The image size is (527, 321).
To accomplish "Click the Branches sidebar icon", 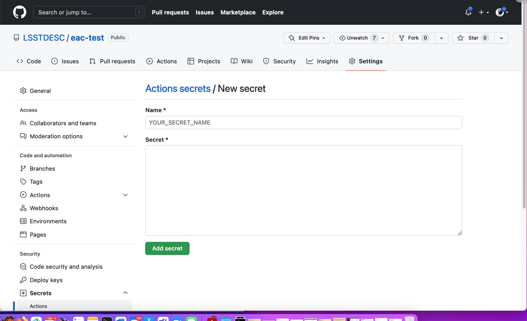I will [x=23, y=169].
